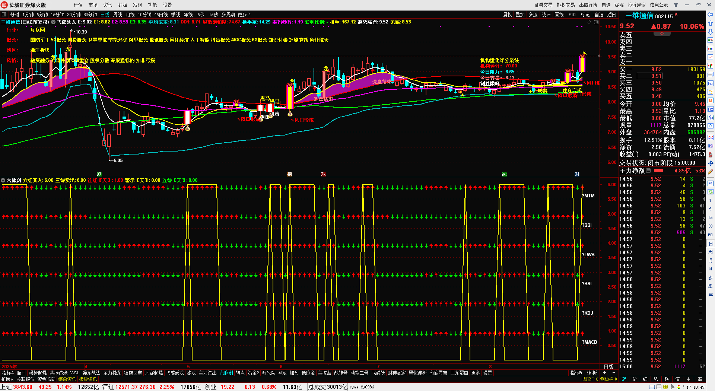715x391 pixels.
Task: Select the 日 daily period in right sidebar
Action: [x=711, y=244]
